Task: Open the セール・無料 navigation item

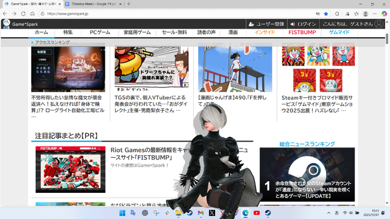Action: pyautogui.click(x=174, y=32)
